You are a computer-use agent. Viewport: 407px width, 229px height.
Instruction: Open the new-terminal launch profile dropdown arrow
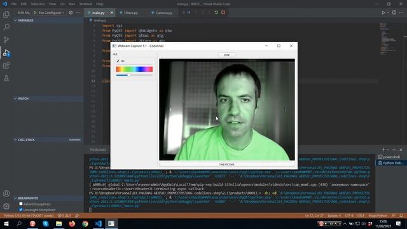click(388, 150)
